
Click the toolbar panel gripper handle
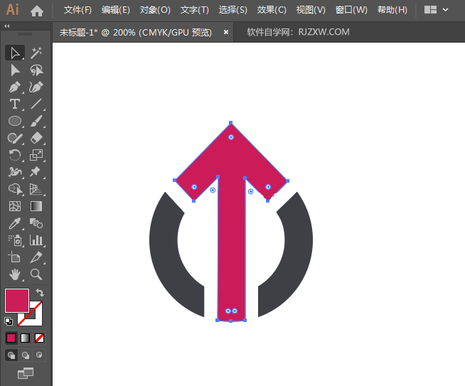pos(25,34)
